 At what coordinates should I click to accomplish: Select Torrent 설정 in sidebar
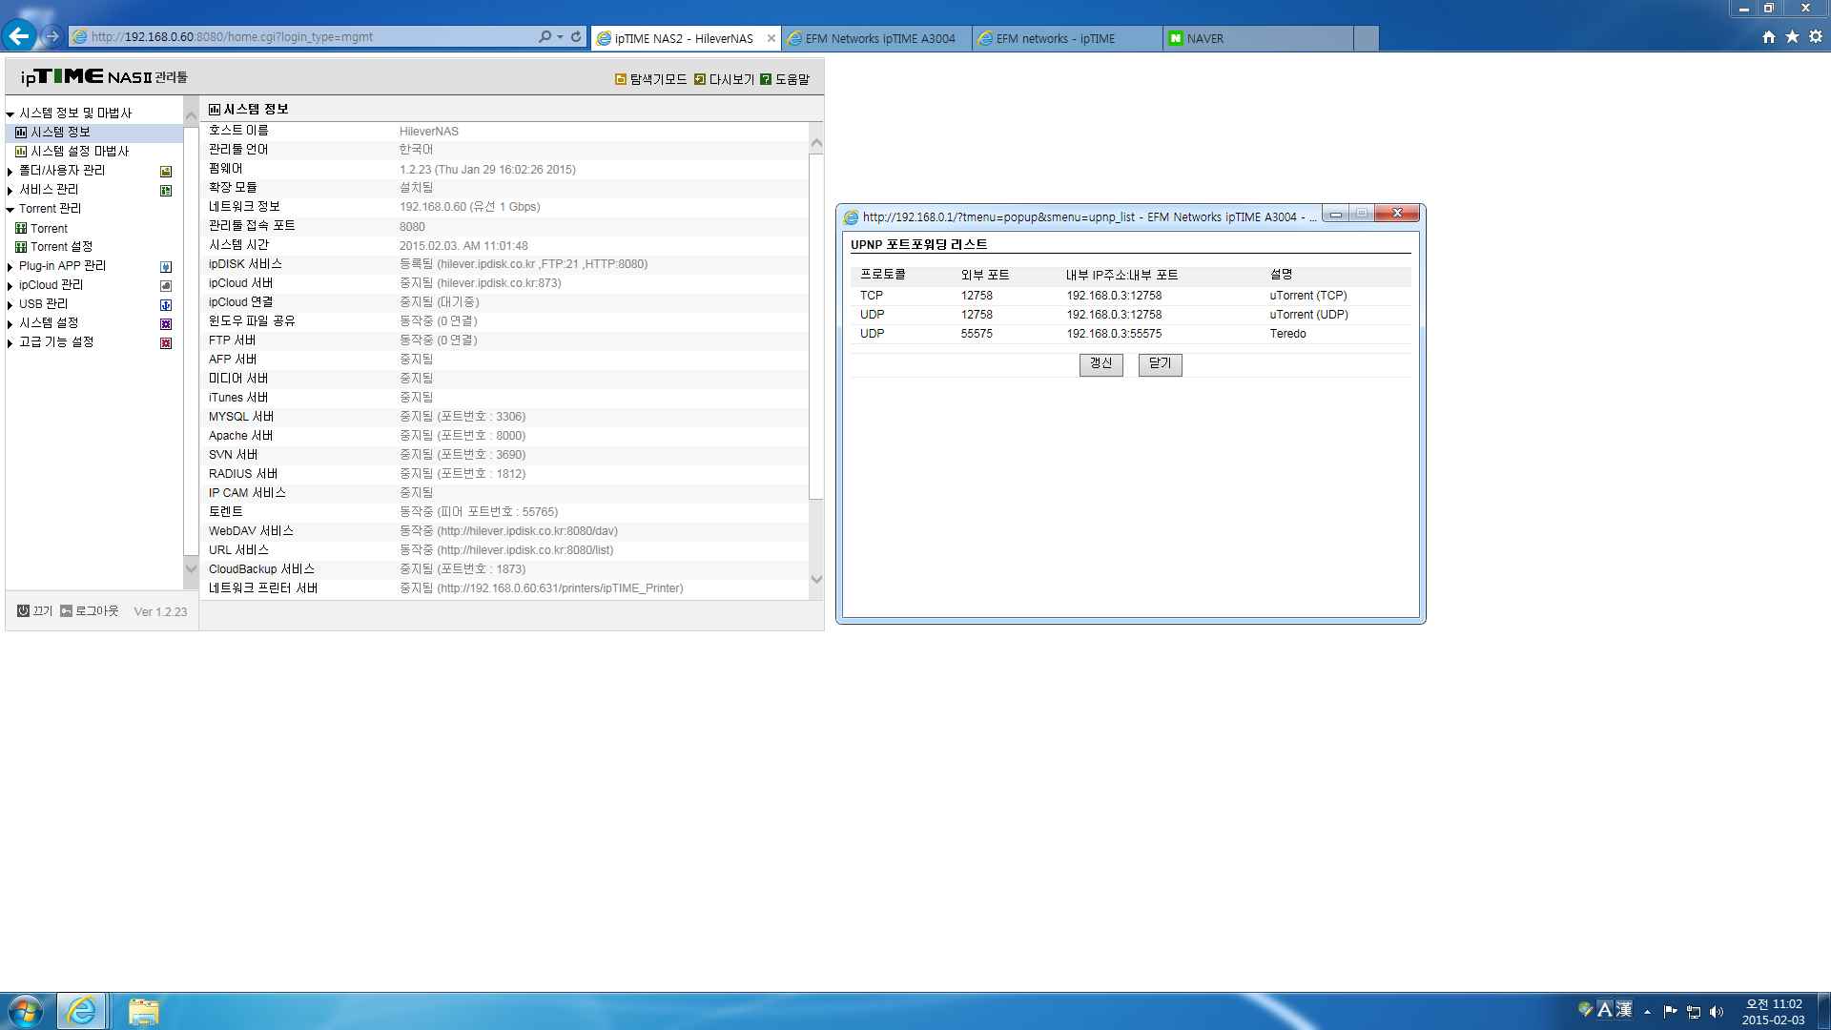tap(61, 247)
